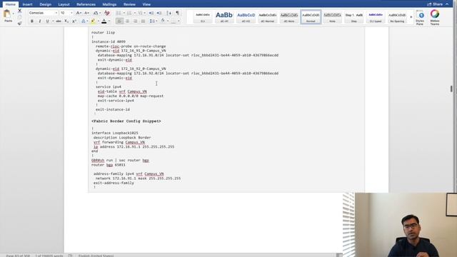Decrease font size with smaller A icon
The height and width of the screenshot is (257, 457).
pos(86,13)
